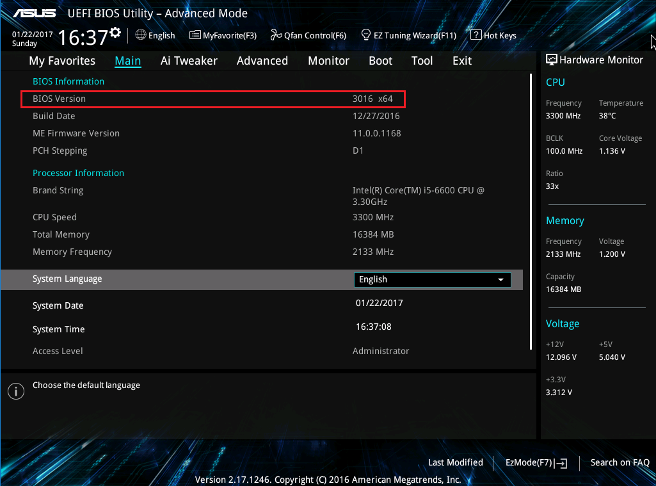656x486 pixels.
Task: Open the Tool tab
Action: (x=422, y=61)
